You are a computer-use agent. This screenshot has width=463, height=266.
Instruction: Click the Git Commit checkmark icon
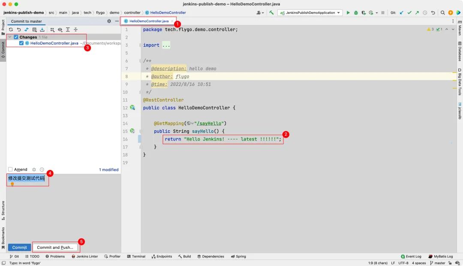[409, 13]
